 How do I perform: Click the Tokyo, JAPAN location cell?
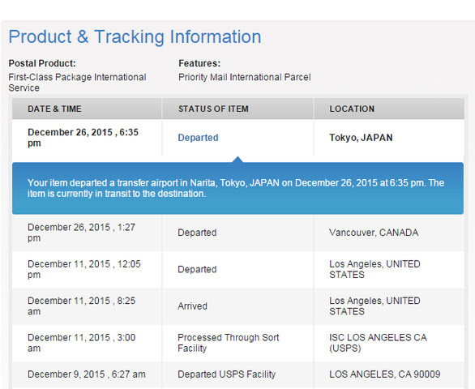coord(361,138)
